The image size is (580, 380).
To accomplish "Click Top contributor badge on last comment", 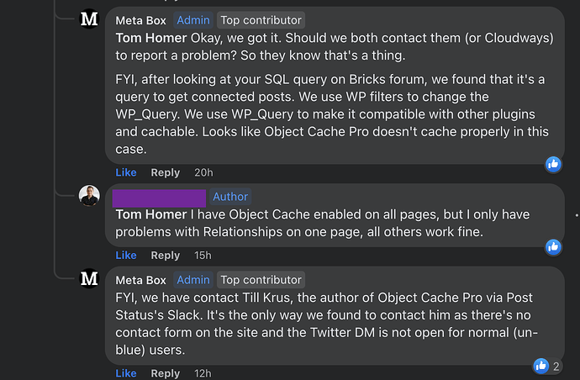I will point(261,280).
